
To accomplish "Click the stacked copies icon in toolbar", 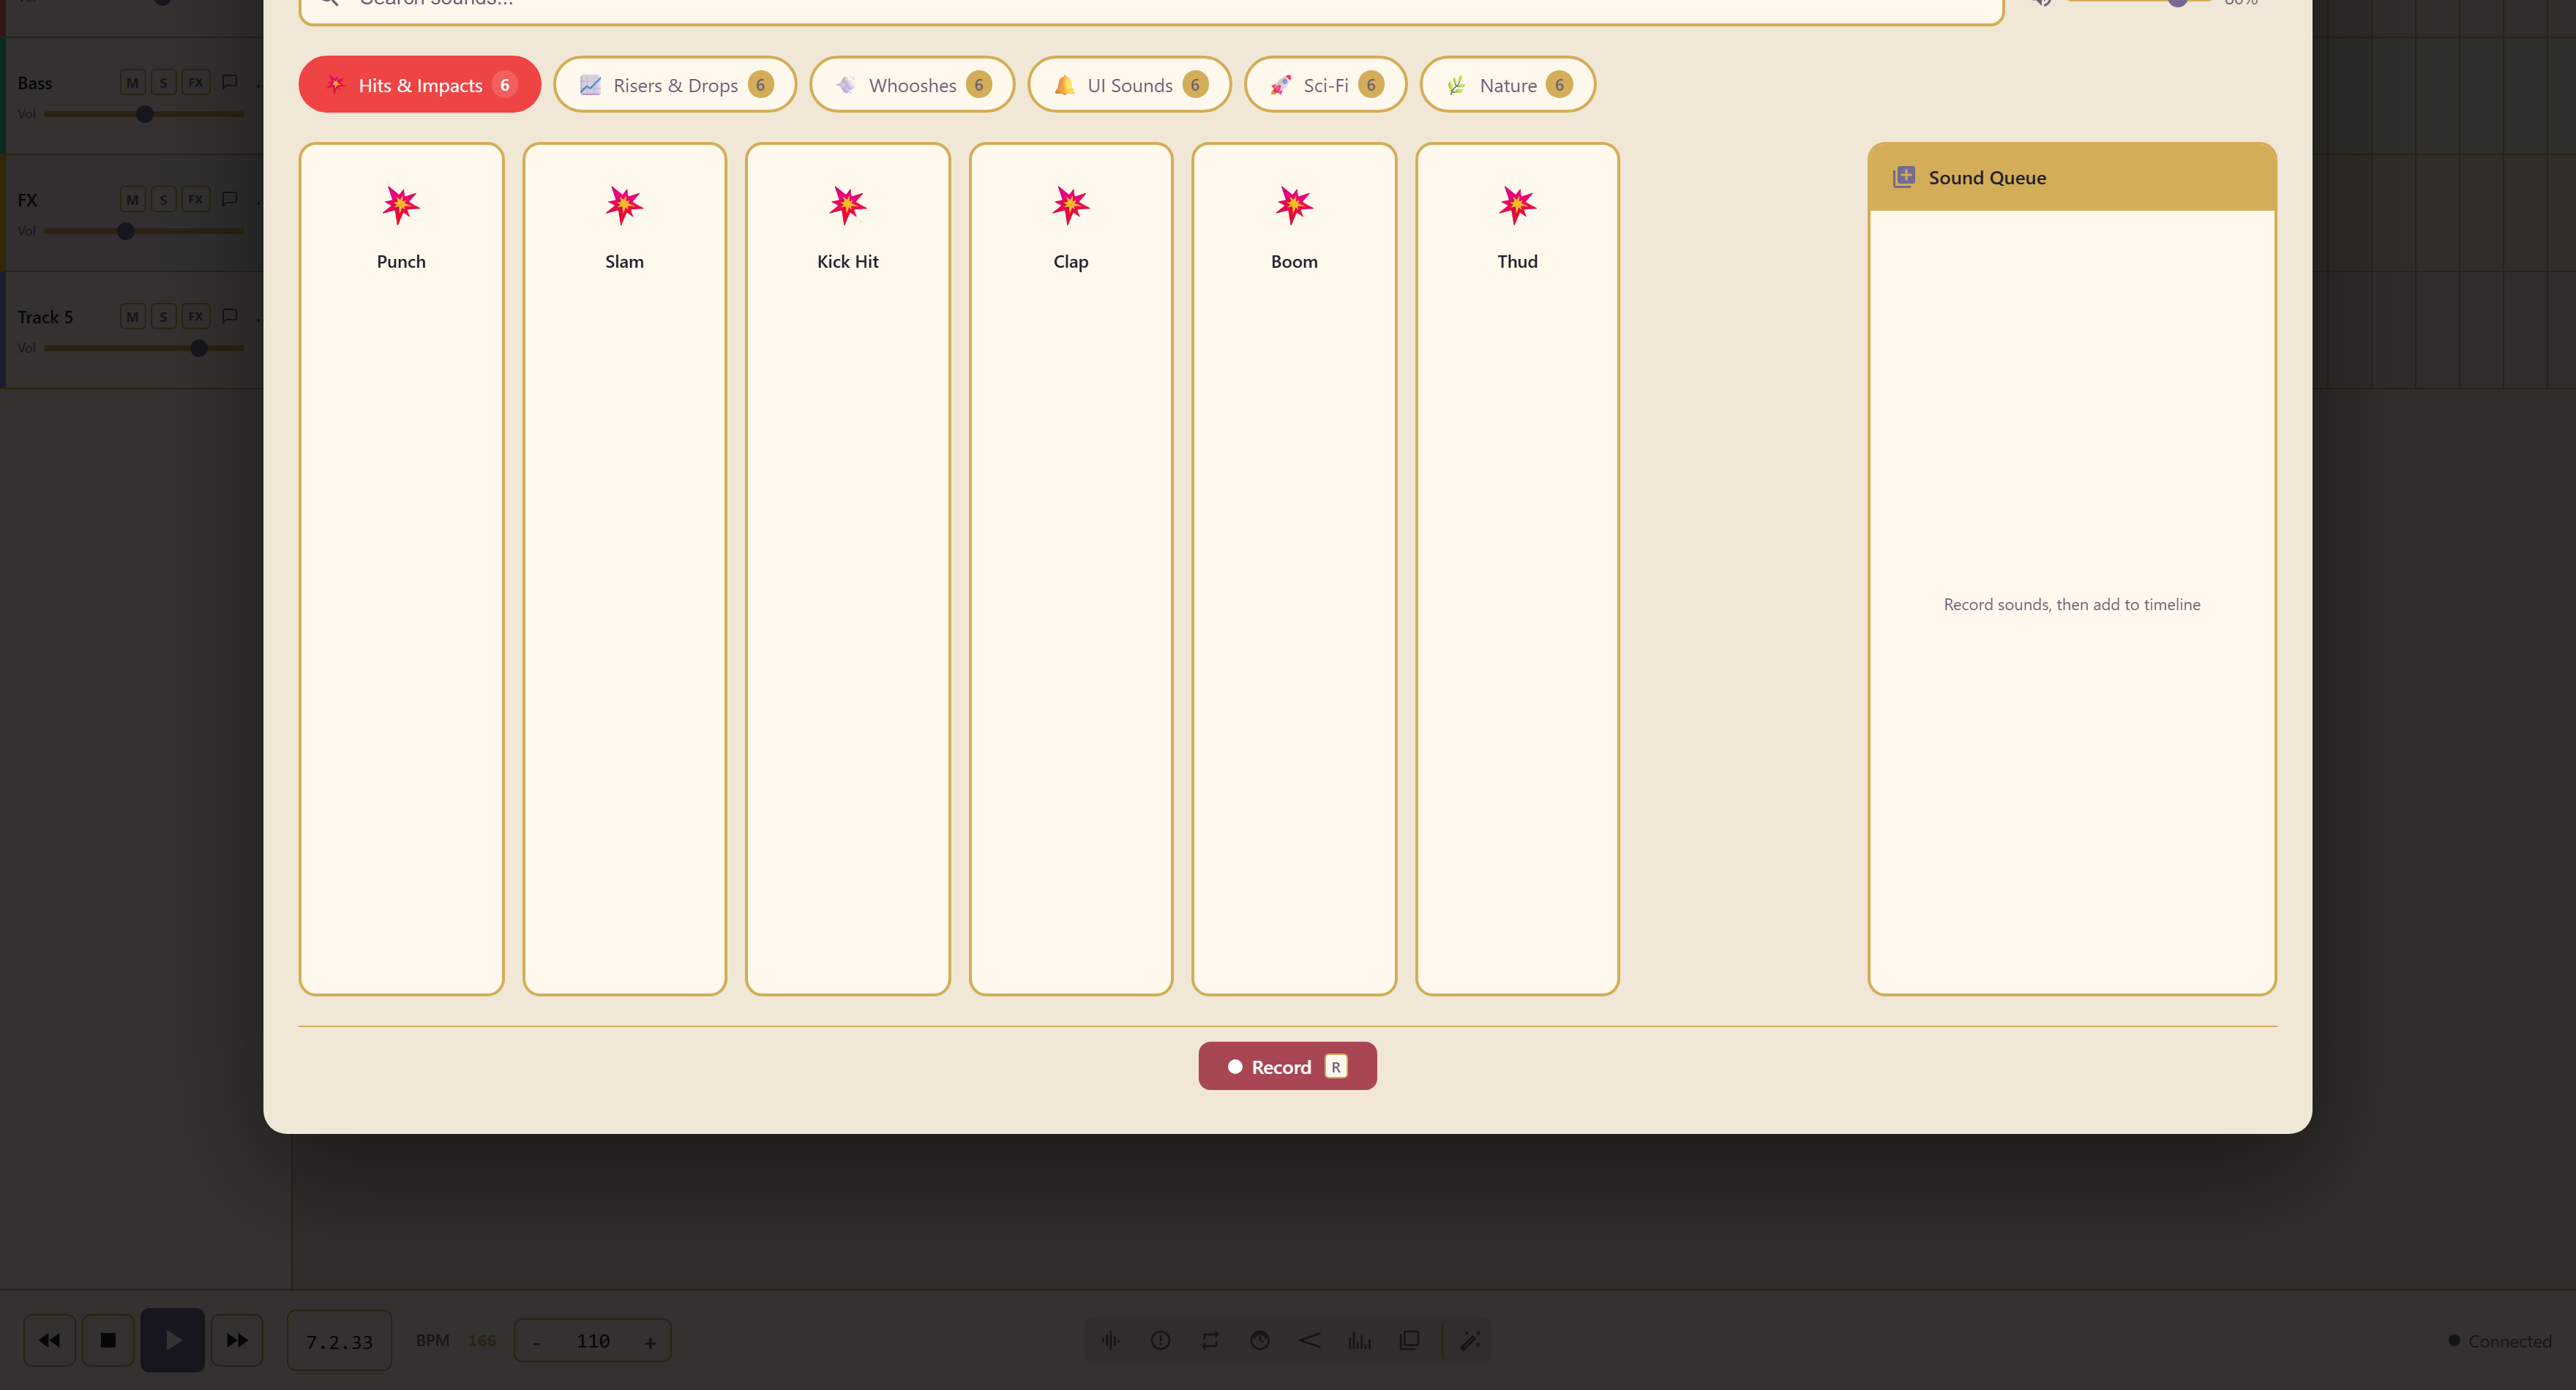I will coord(1409,1340).
